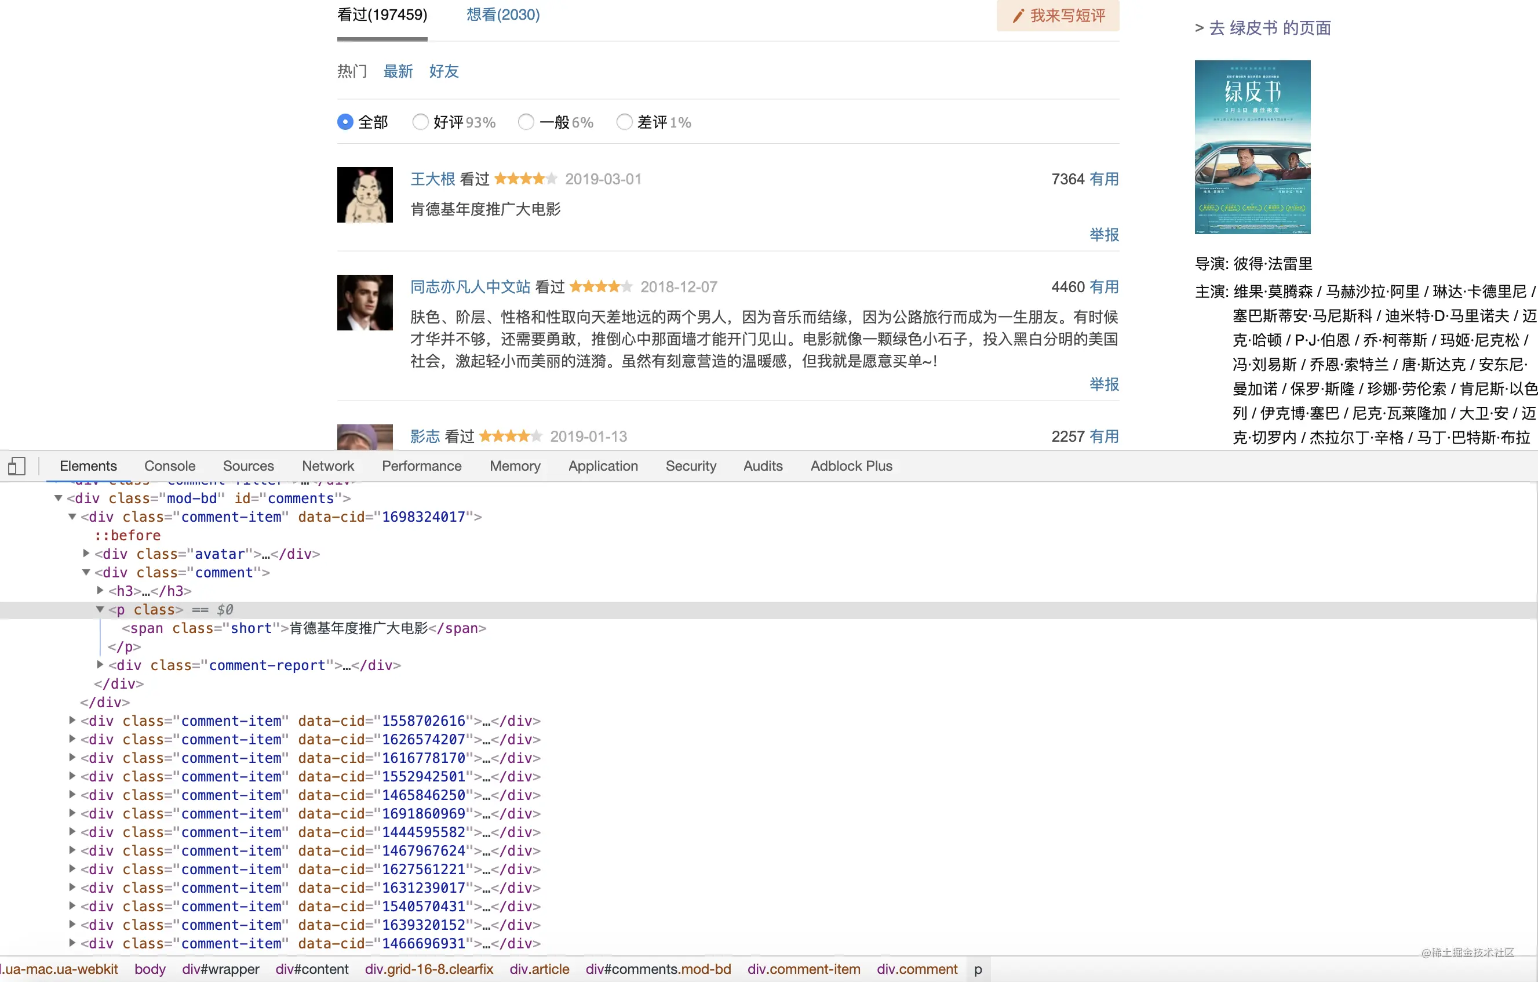Screen dimensions: 1538x982
Task: Click 同志亦凡人中文站's avatar image
Action: [x=365, y=302]
